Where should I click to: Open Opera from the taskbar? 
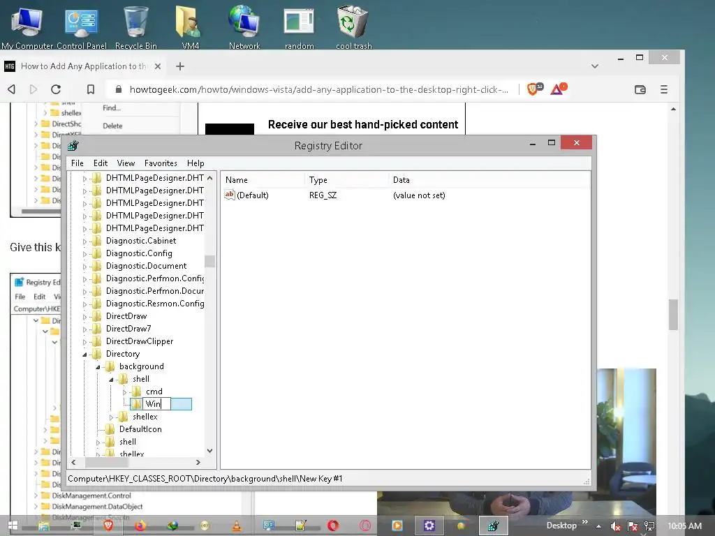pyautogui.click(x=333, y=526)
